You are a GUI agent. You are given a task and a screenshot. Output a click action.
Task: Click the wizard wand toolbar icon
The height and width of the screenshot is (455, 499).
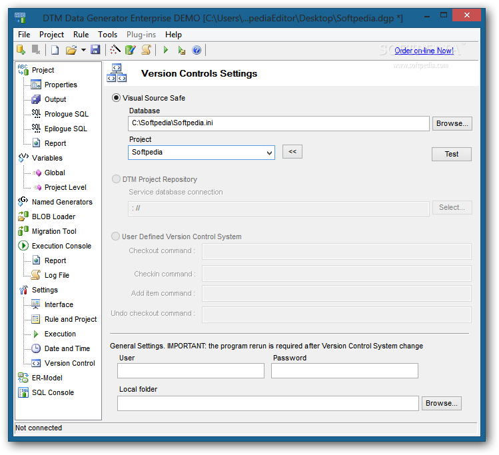(115, 50)
